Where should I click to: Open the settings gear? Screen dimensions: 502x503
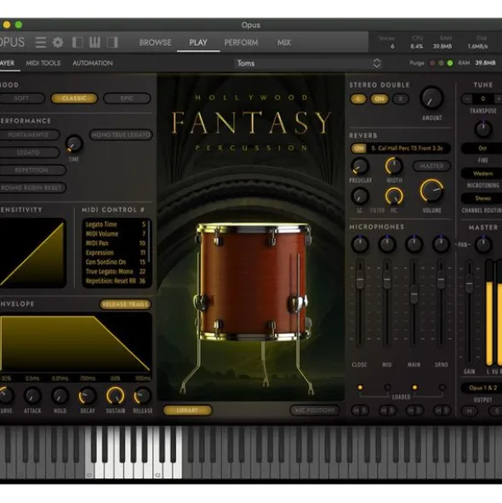pos(58,43)
